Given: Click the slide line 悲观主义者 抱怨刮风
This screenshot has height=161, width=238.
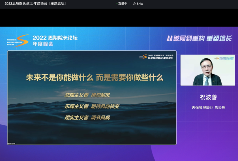Looking at the screenshot, I should (87, 95).
